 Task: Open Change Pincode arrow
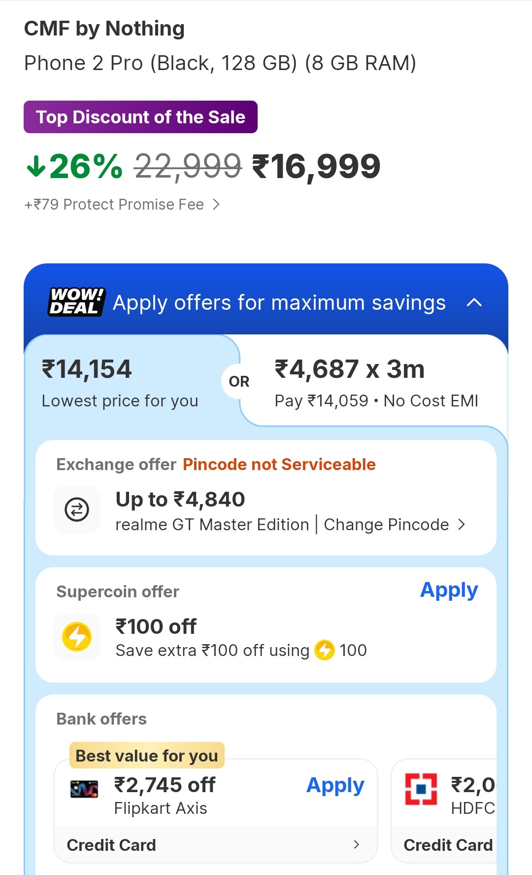(x=462, y=524)
